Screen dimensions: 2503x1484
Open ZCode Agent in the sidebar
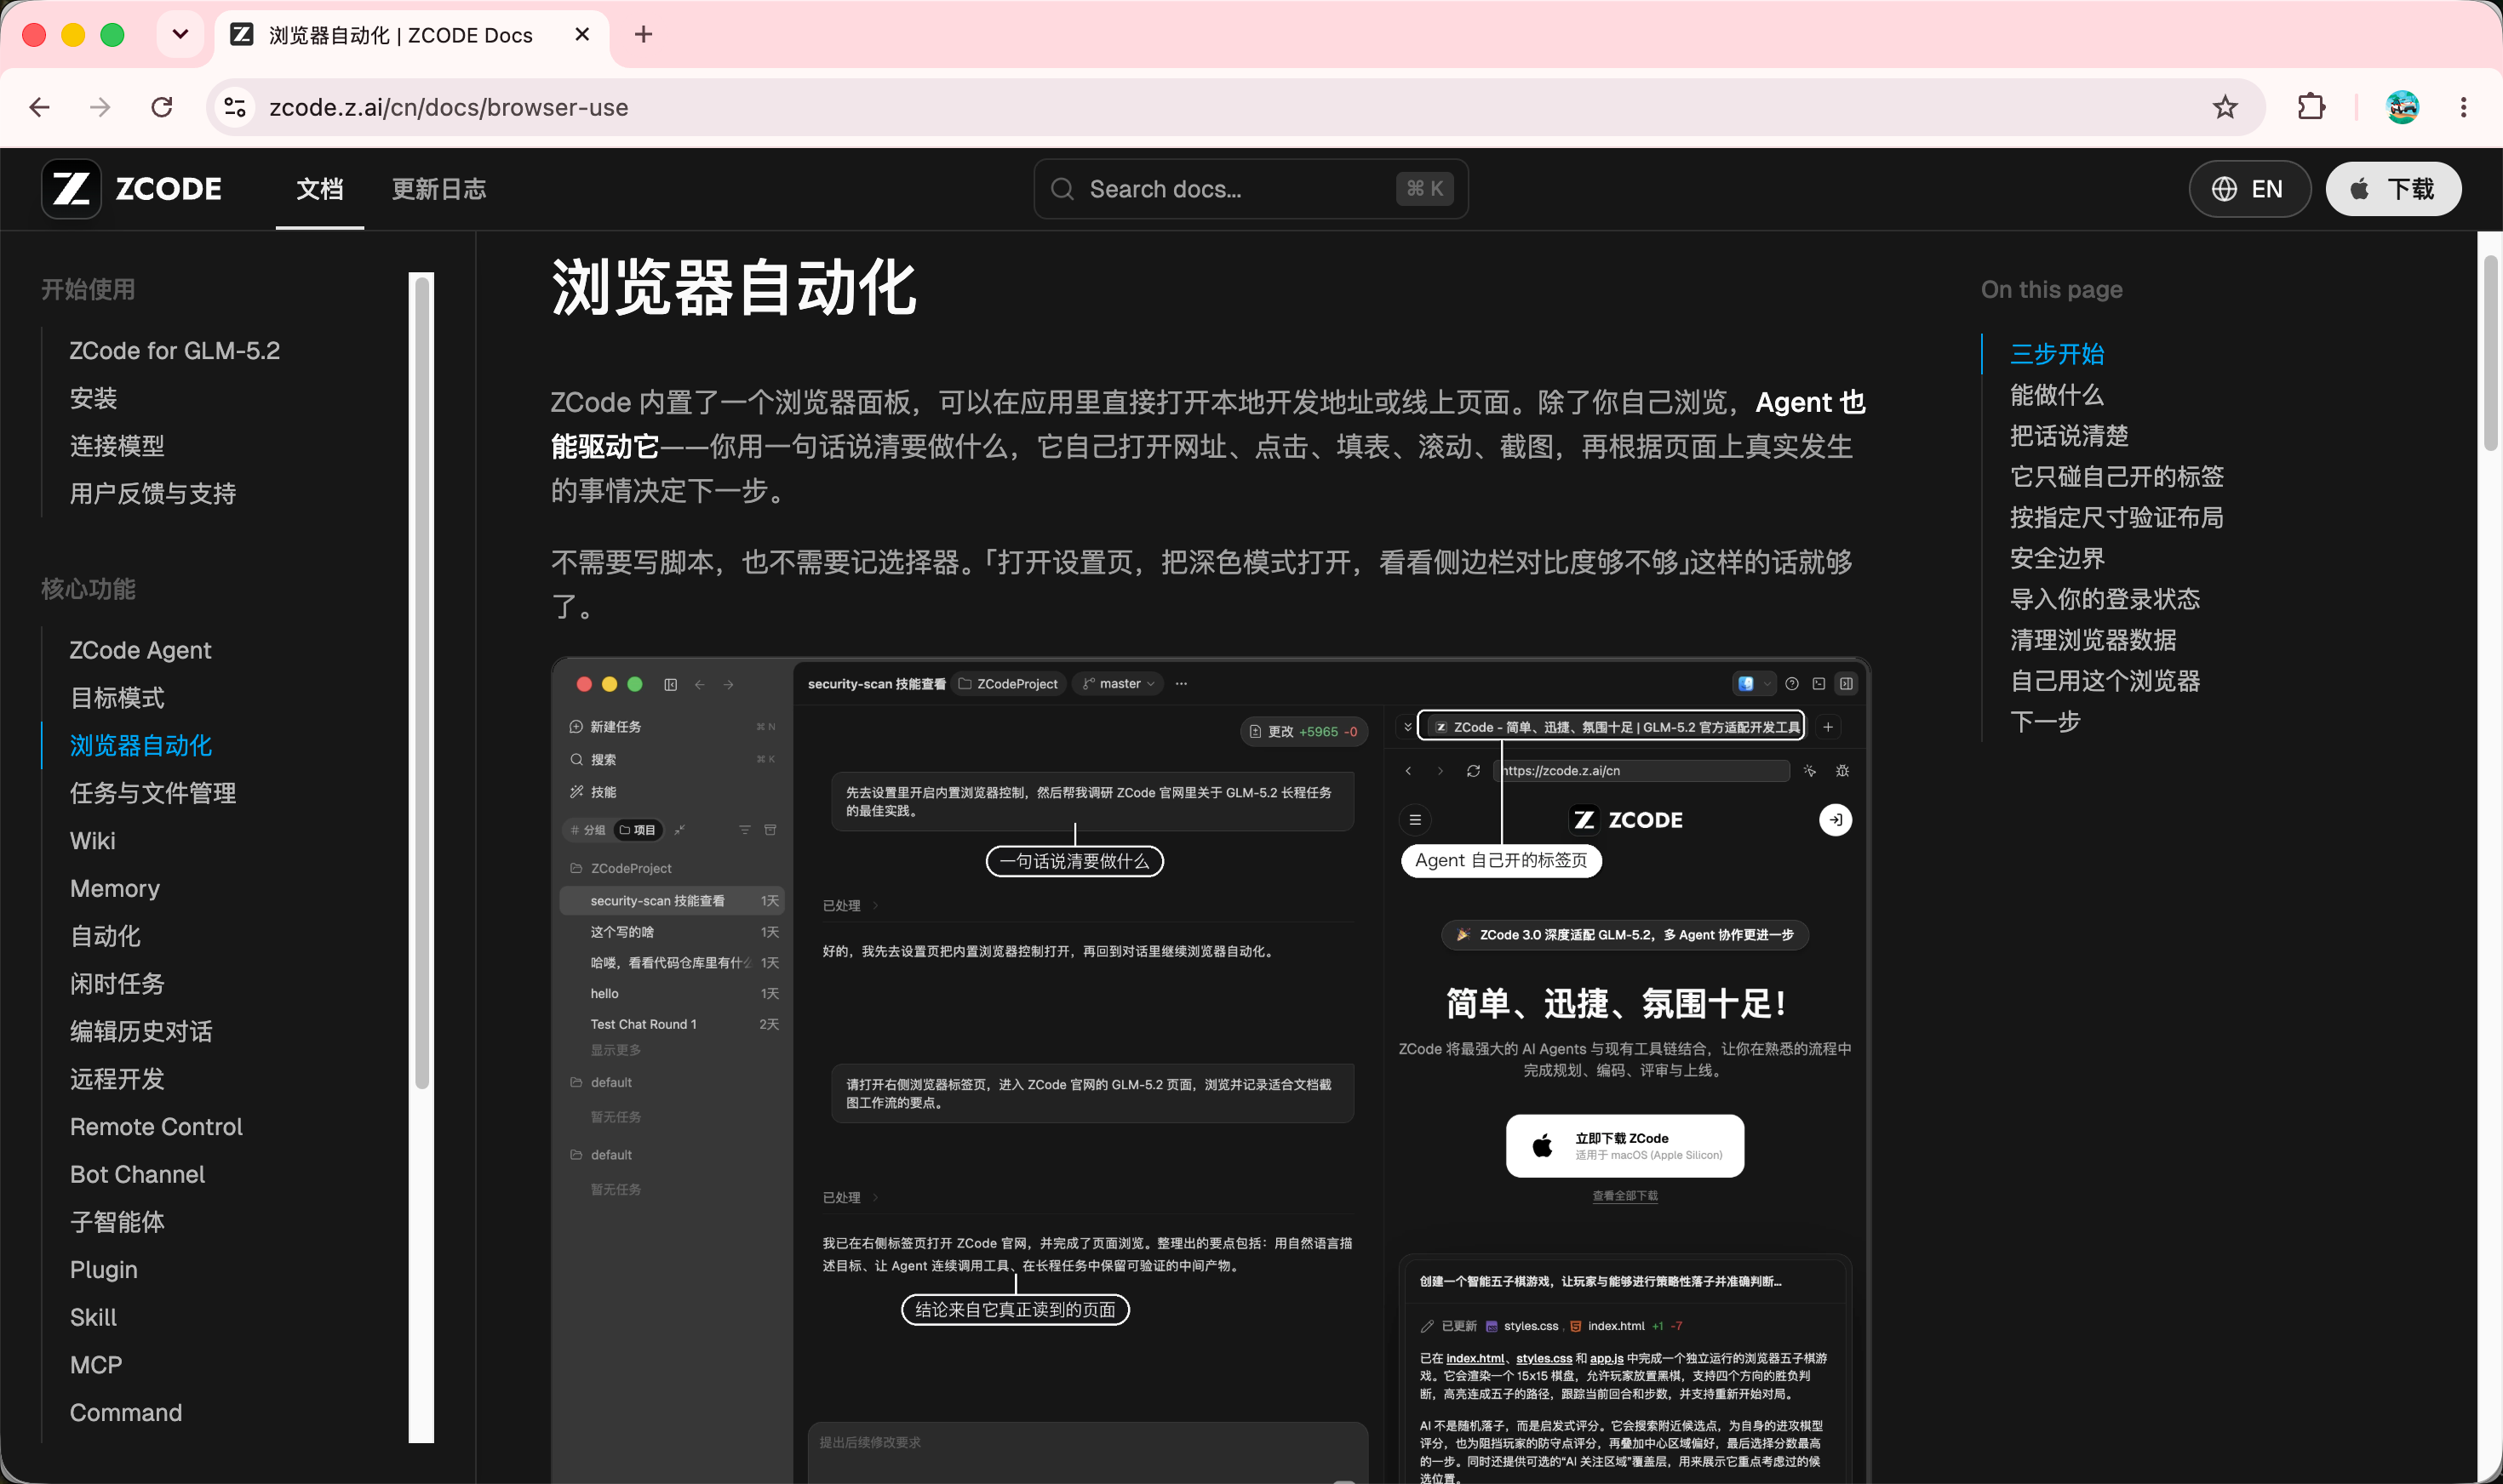[140, 650]
